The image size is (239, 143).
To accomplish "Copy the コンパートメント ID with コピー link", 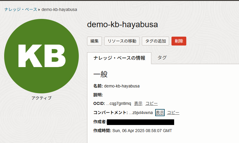I will [x=173, y=113].
